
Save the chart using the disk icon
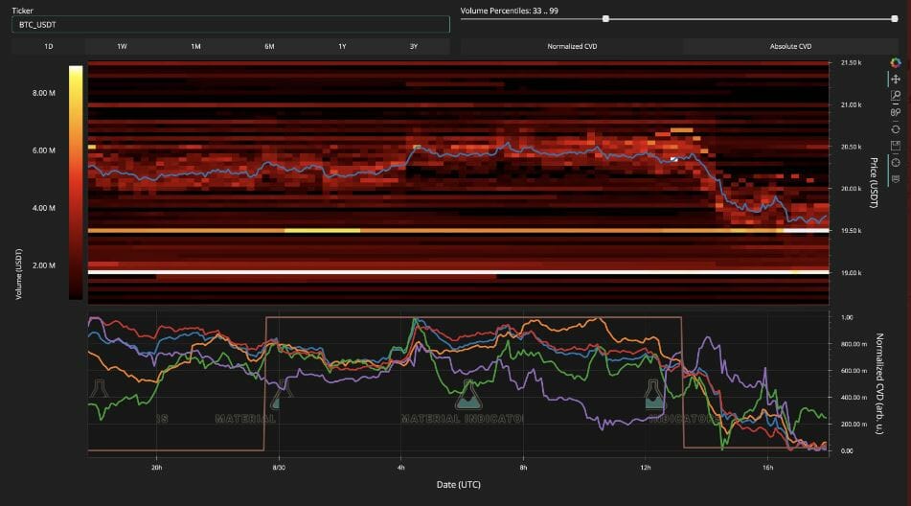(896, 146)
